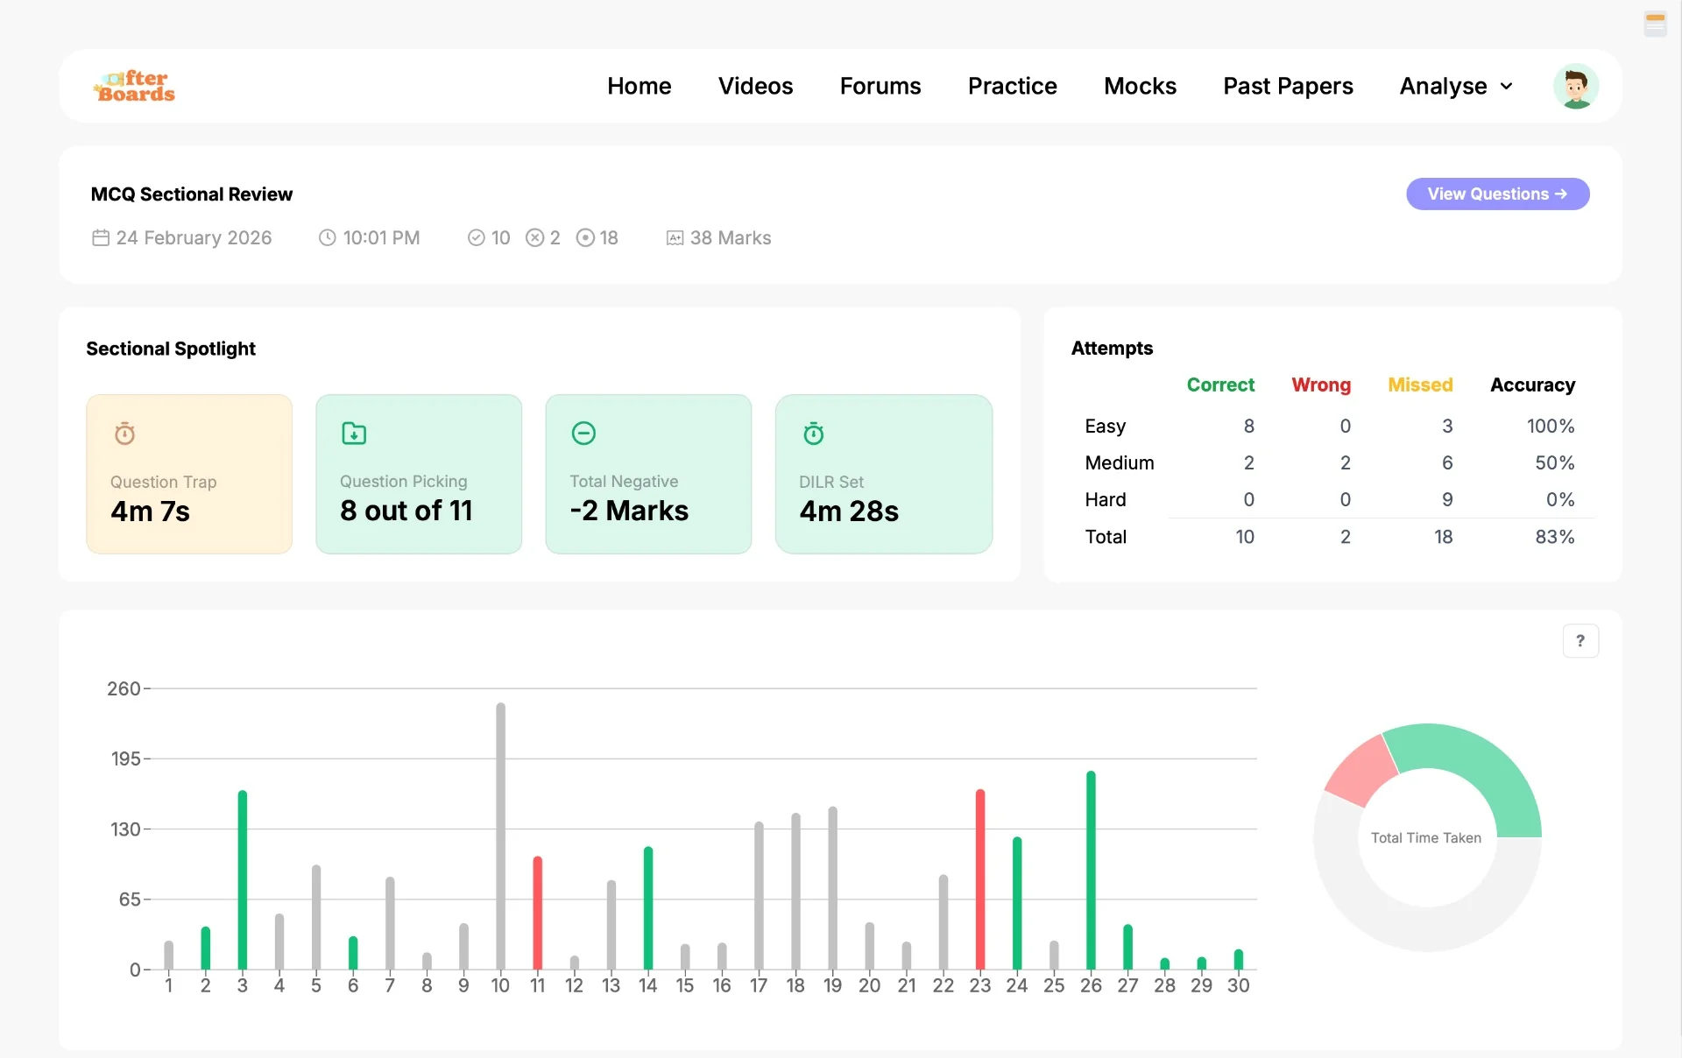Click the green bar for question 3
Image resolution: width=1682 pixels, height=1058 pixels.
[242, 879]
